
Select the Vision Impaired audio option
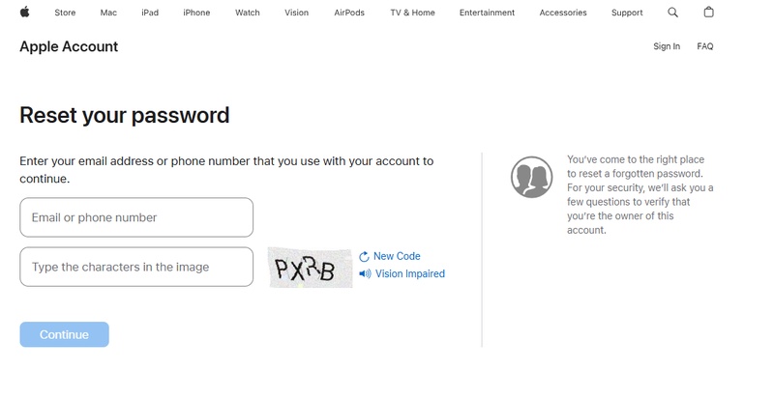tap(409, 274)
